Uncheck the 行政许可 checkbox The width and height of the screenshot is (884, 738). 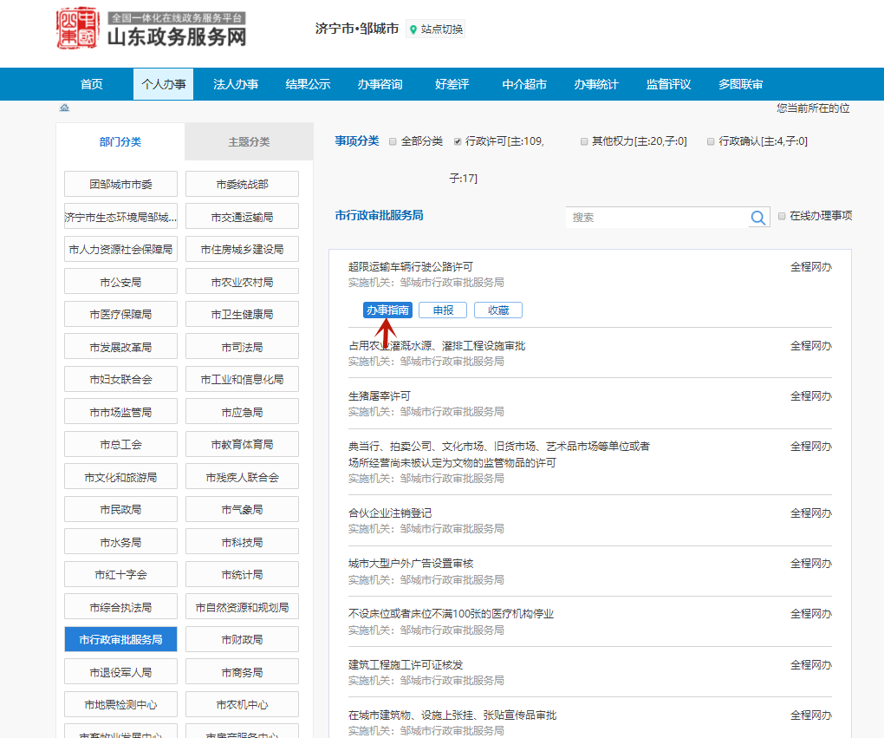458,141
